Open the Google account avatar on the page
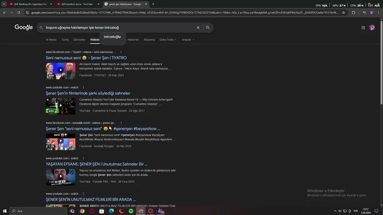383x215 pixels. coord(372,27)
